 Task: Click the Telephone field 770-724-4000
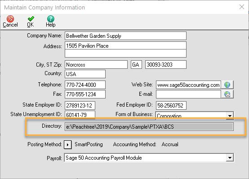85,85
